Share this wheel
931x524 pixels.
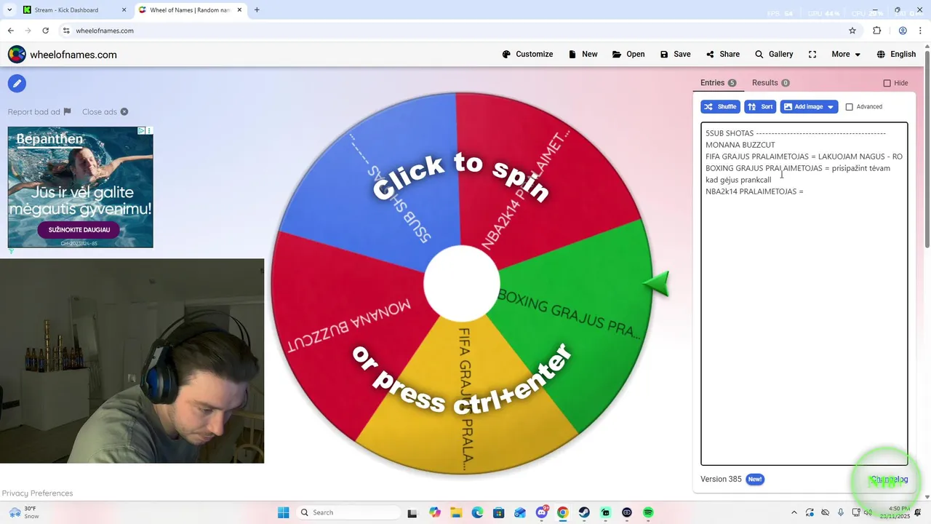point(723,55)
